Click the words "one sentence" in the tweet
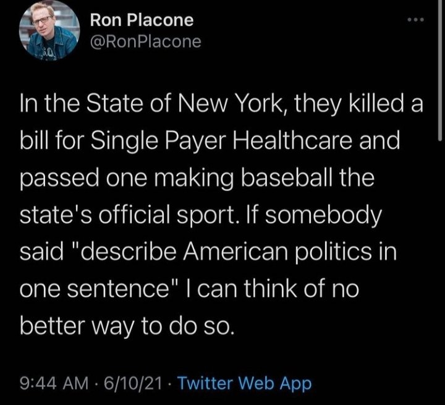Screen dimensions: 445x405 [93, 287]
